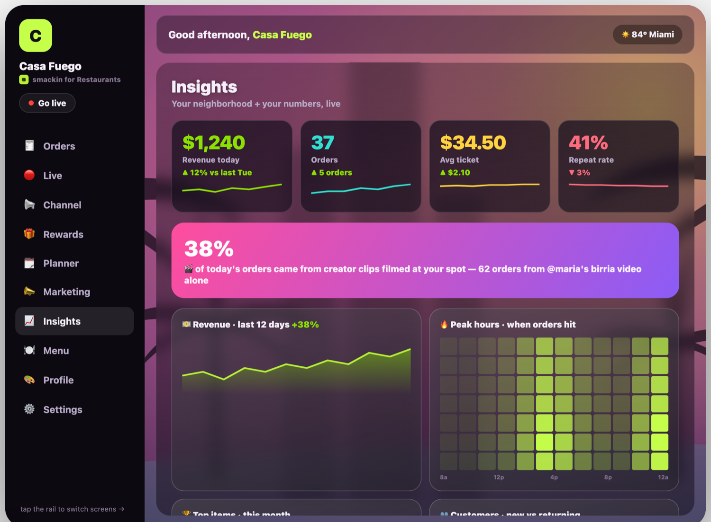
Task: Click '+38%' in Revenue heading
Action: click(305, 325)
